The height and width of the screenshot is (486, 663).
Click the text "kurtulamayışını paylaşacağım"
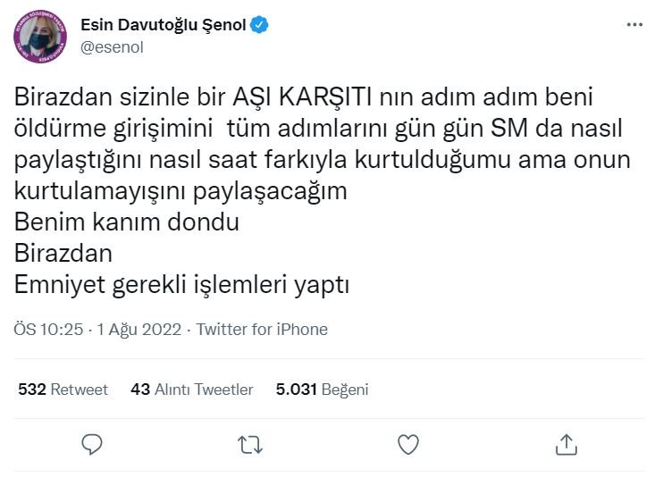[180, 190]
